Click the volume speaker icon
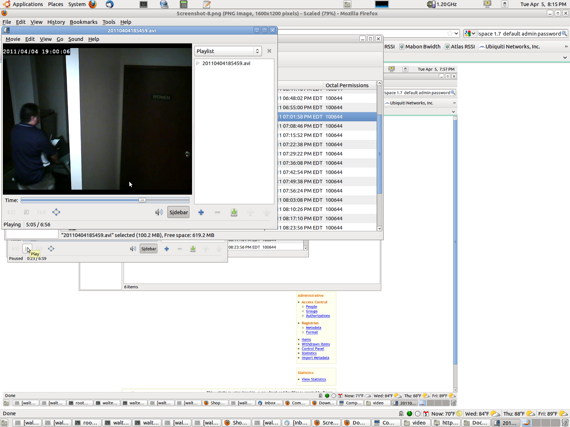 159,212
